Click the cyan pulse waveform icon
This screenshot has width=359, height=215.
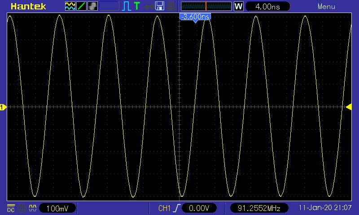point(127,6)
